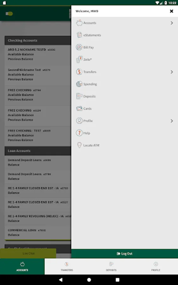Switch to the Profile bottom tab
This screenshot has height=285, width=178.
click(156, 266)
